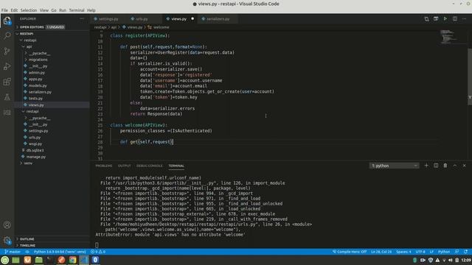This screenshot has width=472, height=265.
Task: Open the Search view in activity bar
Action: coord(7,35)
